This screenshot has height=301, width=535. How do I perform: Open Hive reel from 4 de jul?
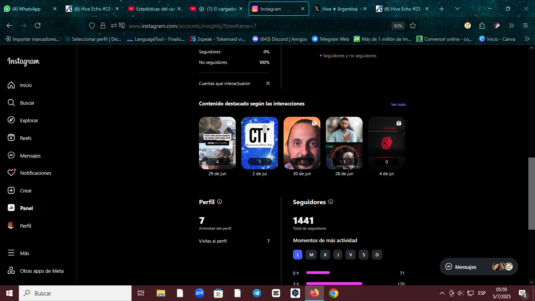coord(387,143)
